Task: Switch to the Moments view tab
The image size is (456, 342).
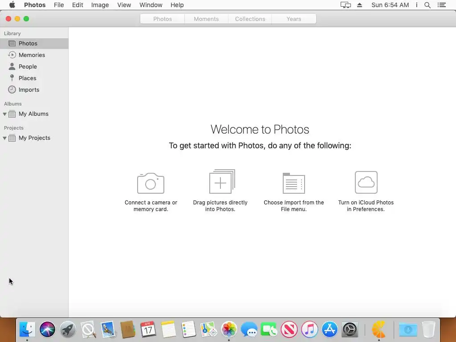Action: [206, 19]
